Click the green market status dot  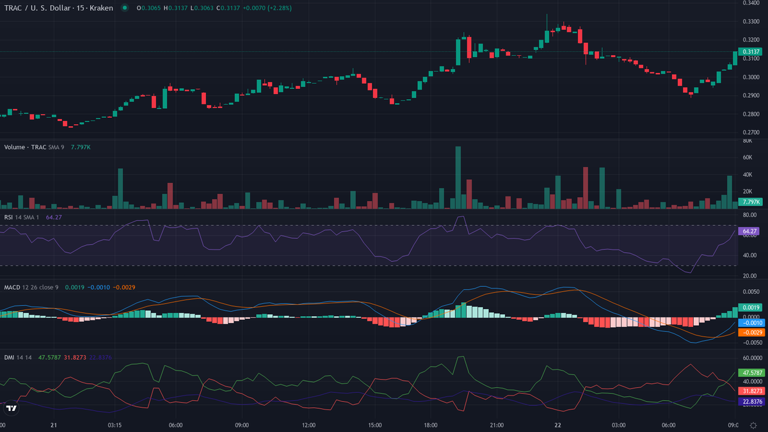[124, 8]
